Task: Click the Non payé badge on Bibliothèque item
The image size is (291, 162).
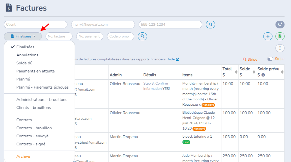Action: point(199,129)
